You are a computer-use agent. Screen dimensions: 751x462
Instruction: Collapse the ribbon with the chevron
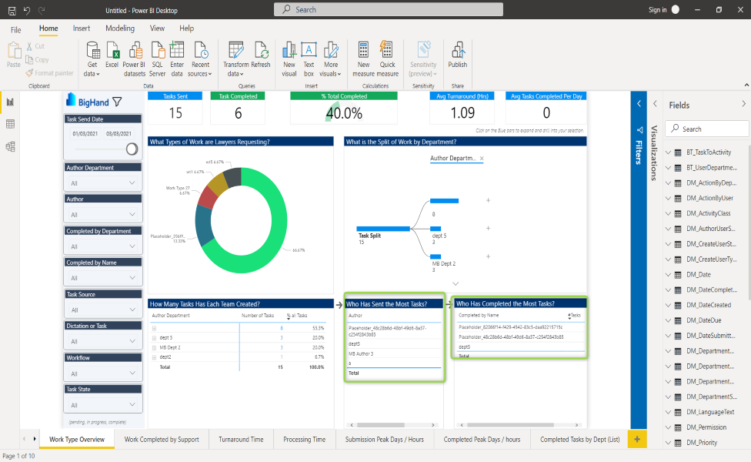(x=746, y=85)
